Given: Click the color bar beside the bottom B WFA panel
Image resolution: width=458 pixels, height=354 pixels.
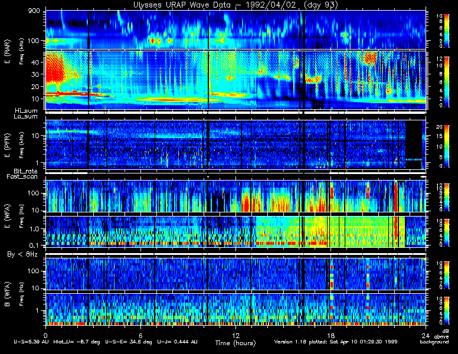Looking at the screenshot, I should click(447, 310).
